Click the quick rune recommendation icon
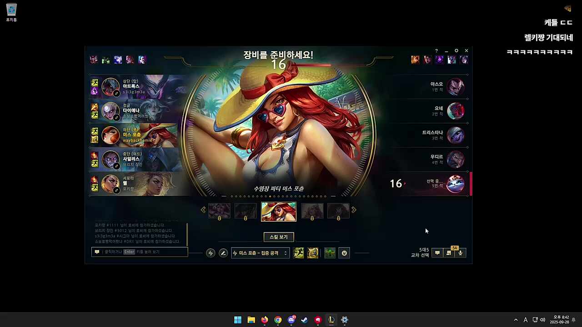This screenshot has width=582, height=327. 211,253
